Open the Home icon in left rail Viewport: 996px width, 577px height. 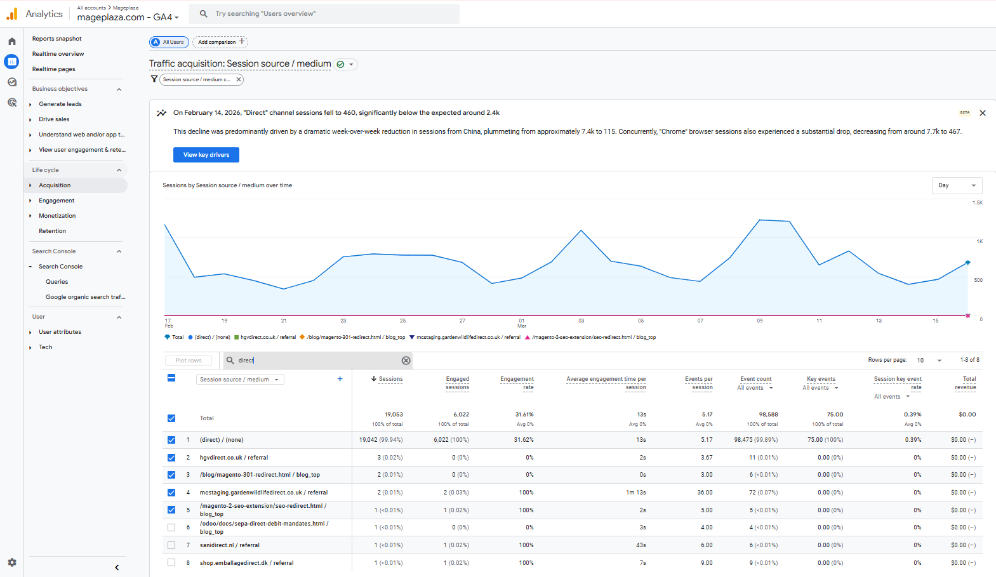pyautogui.click(x=12, y=41)
